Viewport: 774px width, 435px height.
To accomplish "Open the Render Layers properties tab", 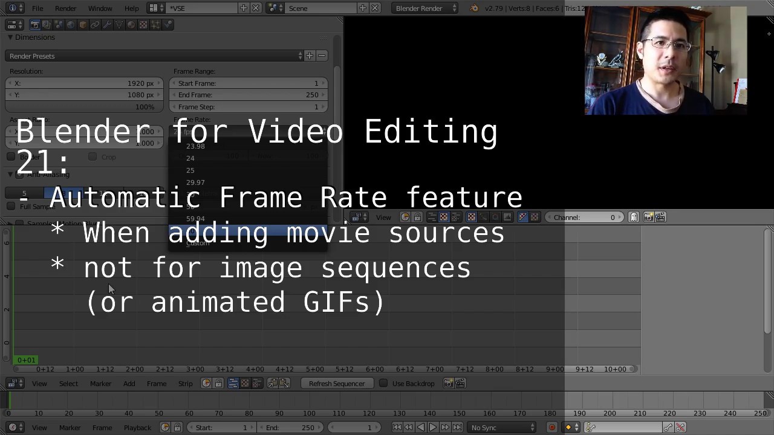I will click(47, 25).
